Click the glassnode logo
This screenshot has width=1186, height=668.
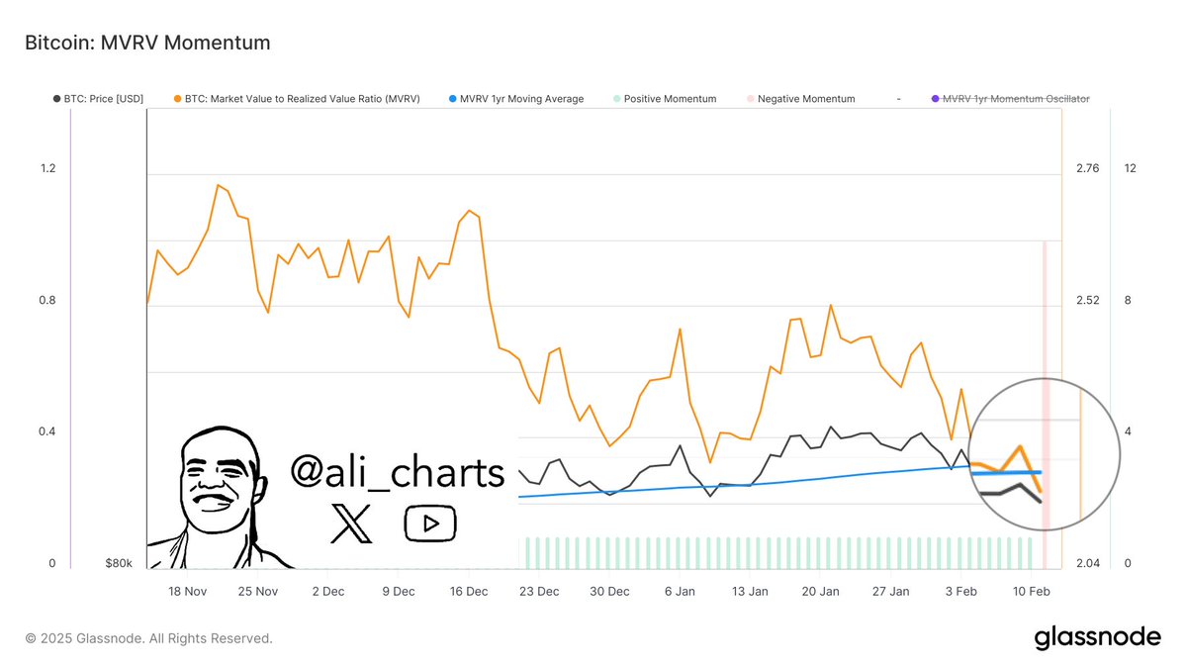tap(1097, 638)
